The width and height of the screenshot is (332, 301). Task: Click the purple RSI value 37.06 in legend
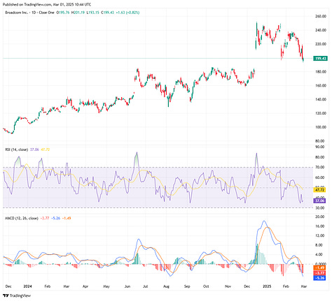34,149
